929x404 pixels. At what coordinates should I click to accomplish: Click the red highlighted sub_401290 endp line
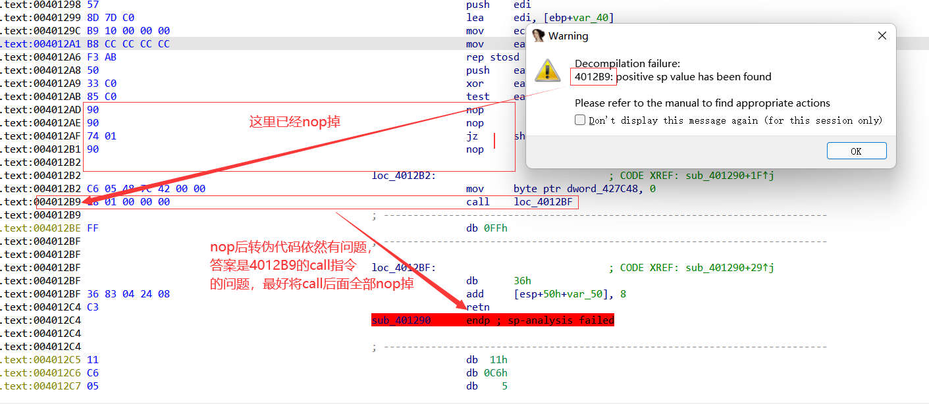click(x=492, y=320)
